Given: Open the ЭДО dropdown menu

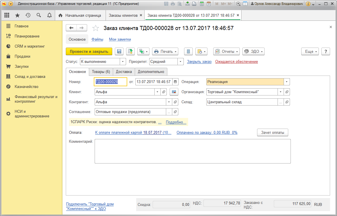Looking at the screenshot, I should [253, 52].
